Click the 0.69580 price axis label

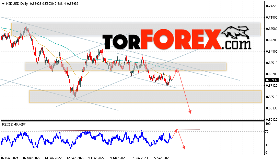click(x=272, y=29)
